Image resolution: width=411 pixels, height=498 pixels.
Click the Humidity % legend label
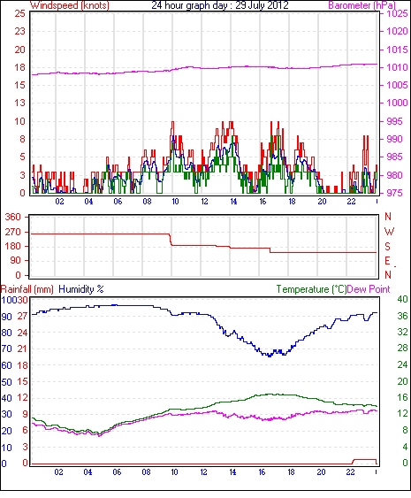pos(81,289)
